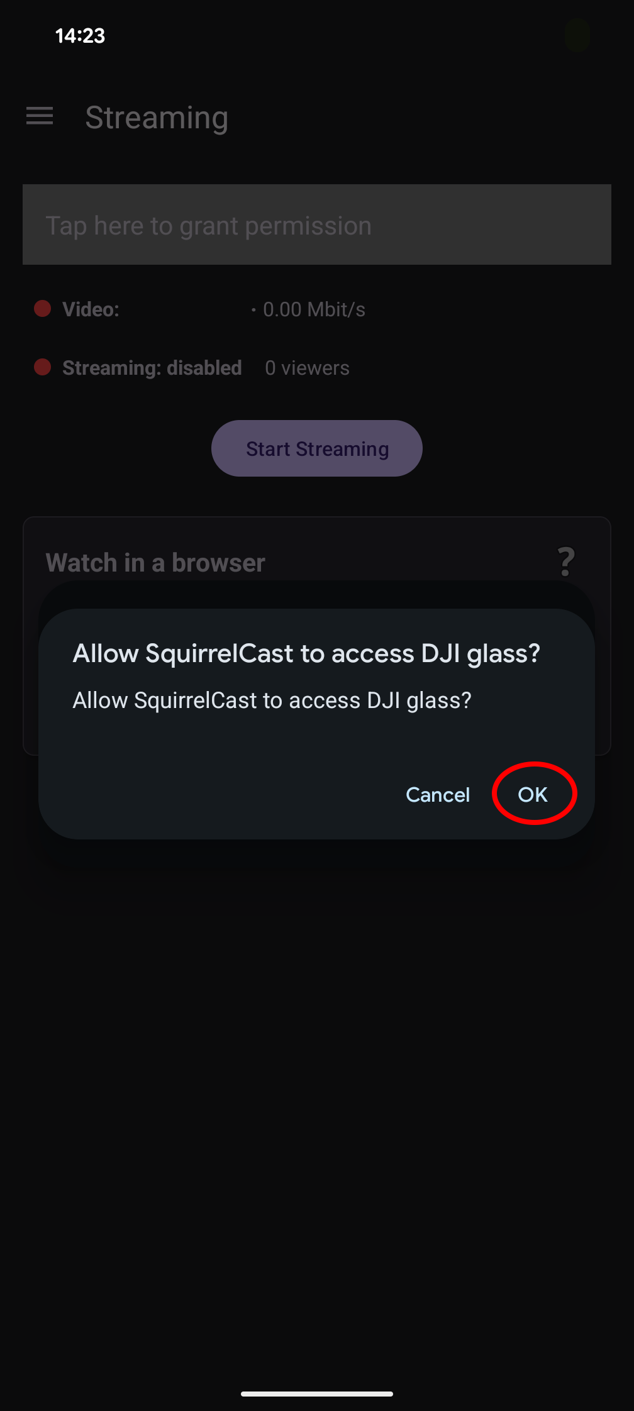The image size is (634, 1411).
Task: Click the question mark next to Watch in browser
Action: tap(566, 558)
